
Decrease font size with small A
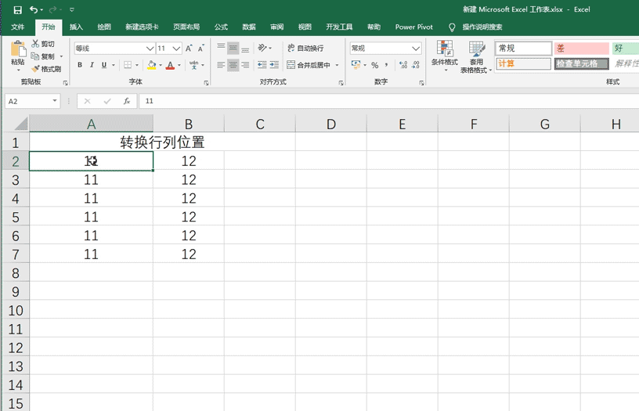[x=201, y=49]
